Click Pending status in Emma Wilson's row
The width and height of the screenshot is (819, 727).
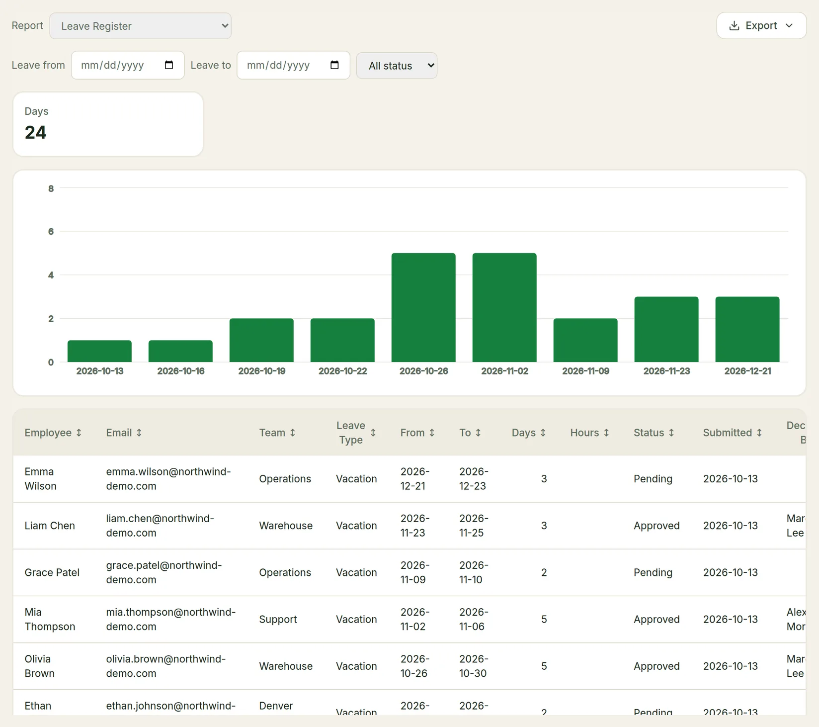tap(653, 479)
